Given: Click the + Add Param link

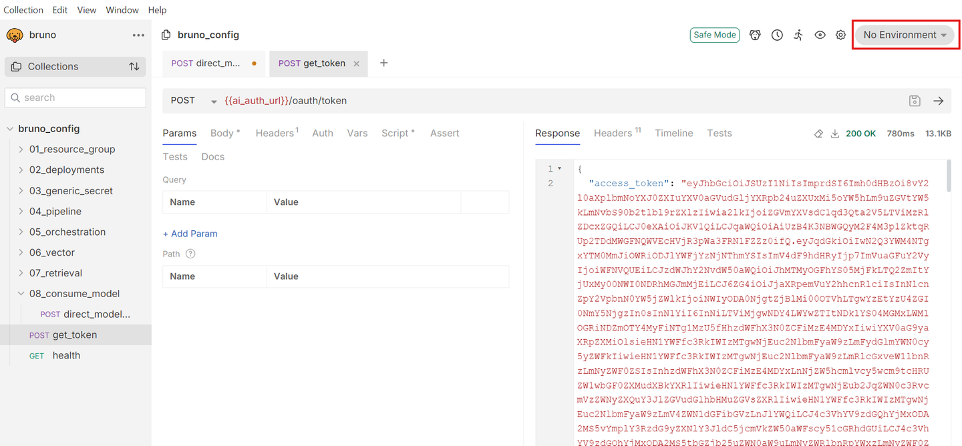Looking at the screenshot, I should (190, 234).
